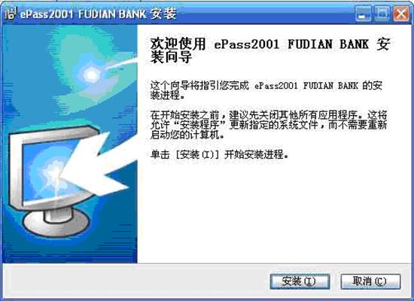Cancel setup using the 取消(C) button

(370, 281)
